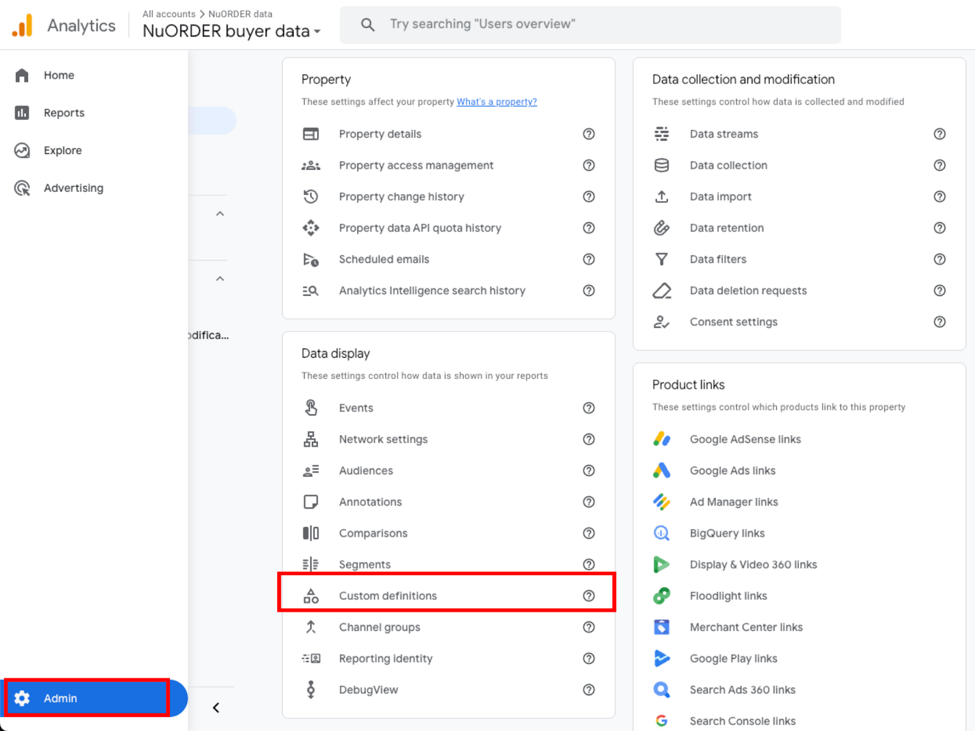Collapse the first admin section chevron
The width and height of the screenshot is (975, 731).
click(x=220, y=214)
